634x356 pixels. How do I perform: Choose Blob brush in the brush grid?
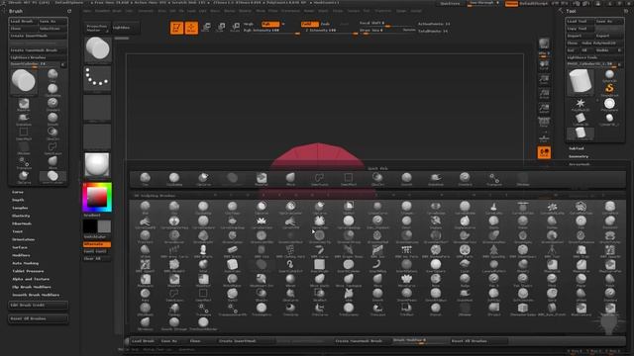coord(146,208)
